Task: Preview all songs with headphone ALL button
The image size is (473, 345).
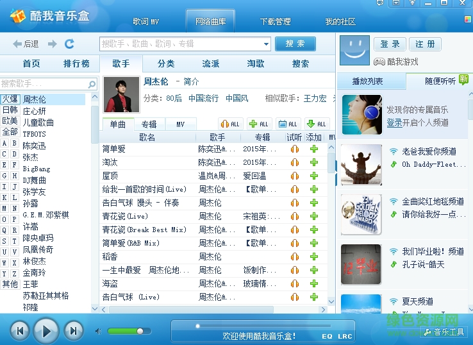Action: (x=230, y=124)
